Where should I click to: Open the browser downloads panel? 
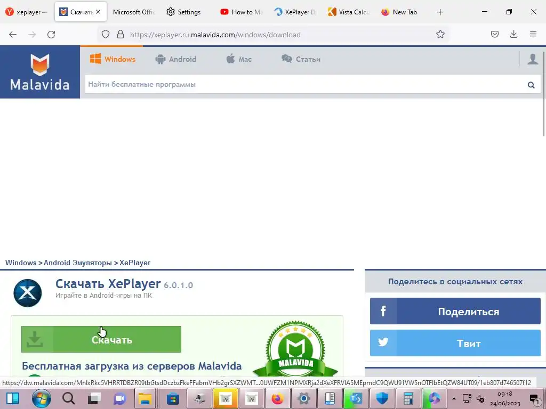pos(513,34)
